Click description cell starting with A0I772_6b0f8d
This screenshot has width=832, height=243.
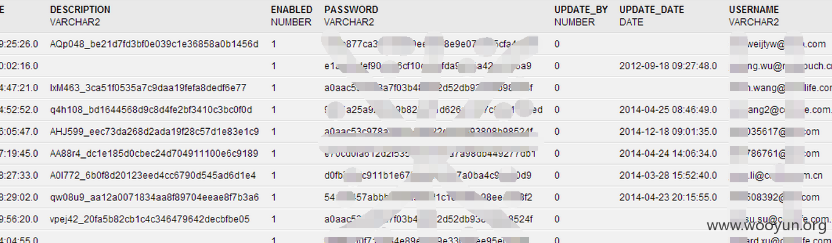tap(153, 176)
